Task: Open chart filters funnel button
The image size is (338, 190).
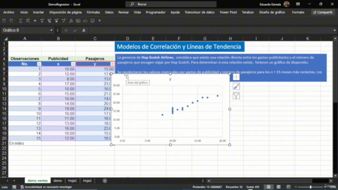Action: click(236, 96)
